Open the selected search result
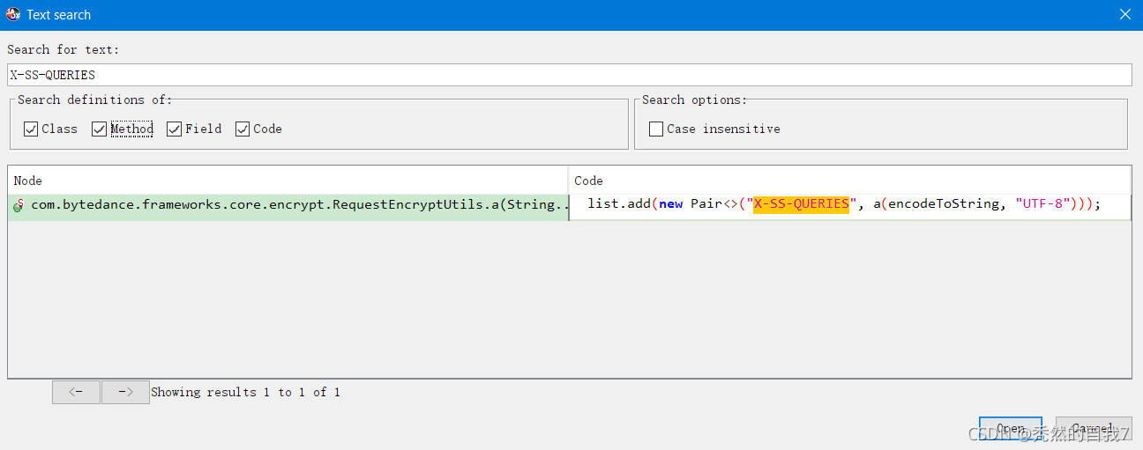Screen dimensions: 1143x450 coord(1011,429)
